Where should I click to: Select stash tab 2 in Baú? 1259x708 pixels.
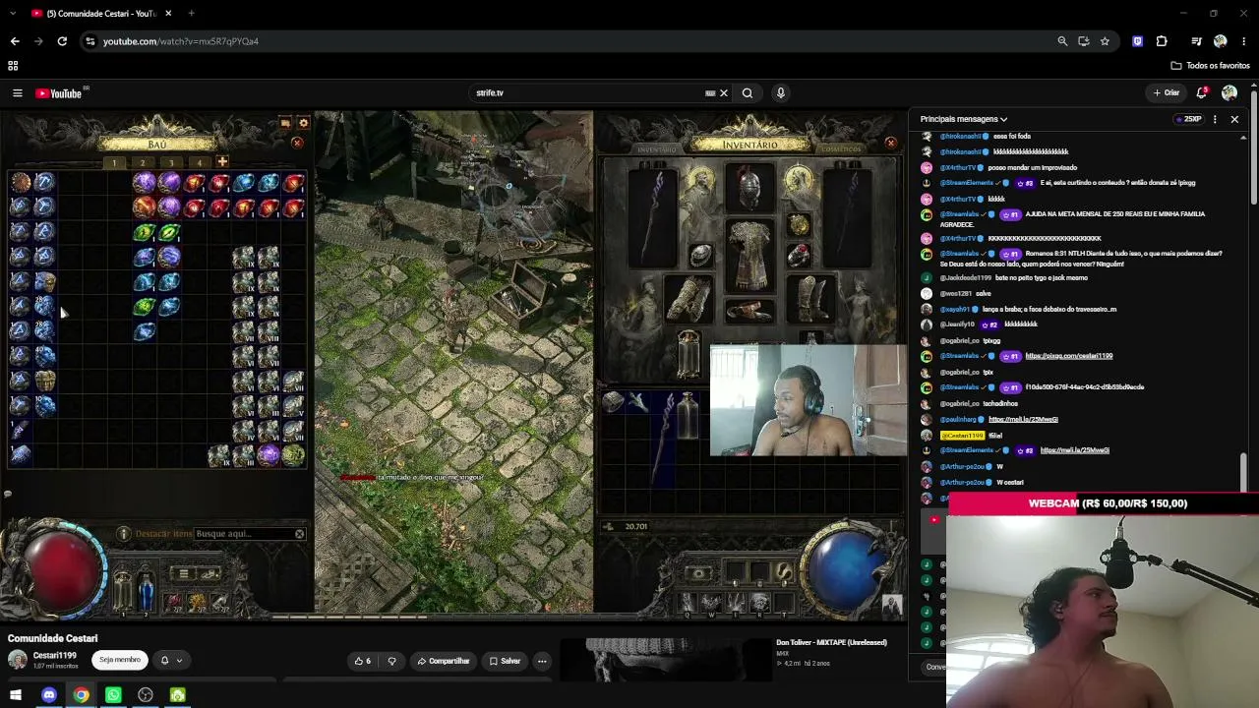[143, 163]
